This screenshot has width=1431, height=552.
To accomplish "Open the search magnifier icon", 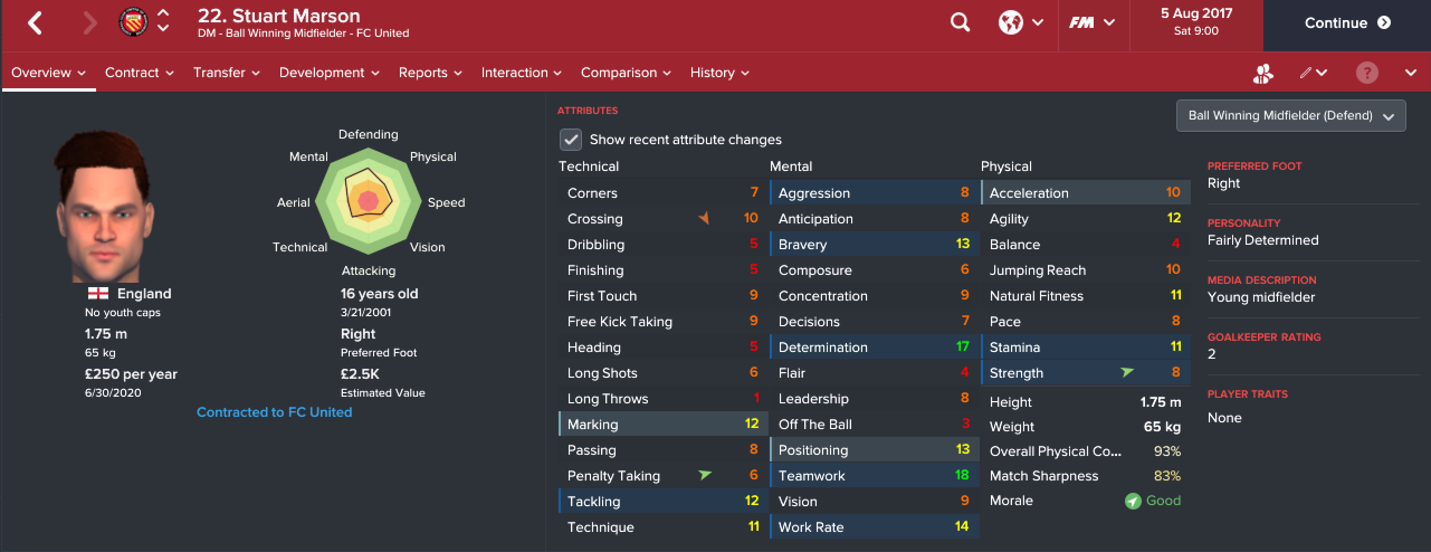I will click(x=960, y=23).
